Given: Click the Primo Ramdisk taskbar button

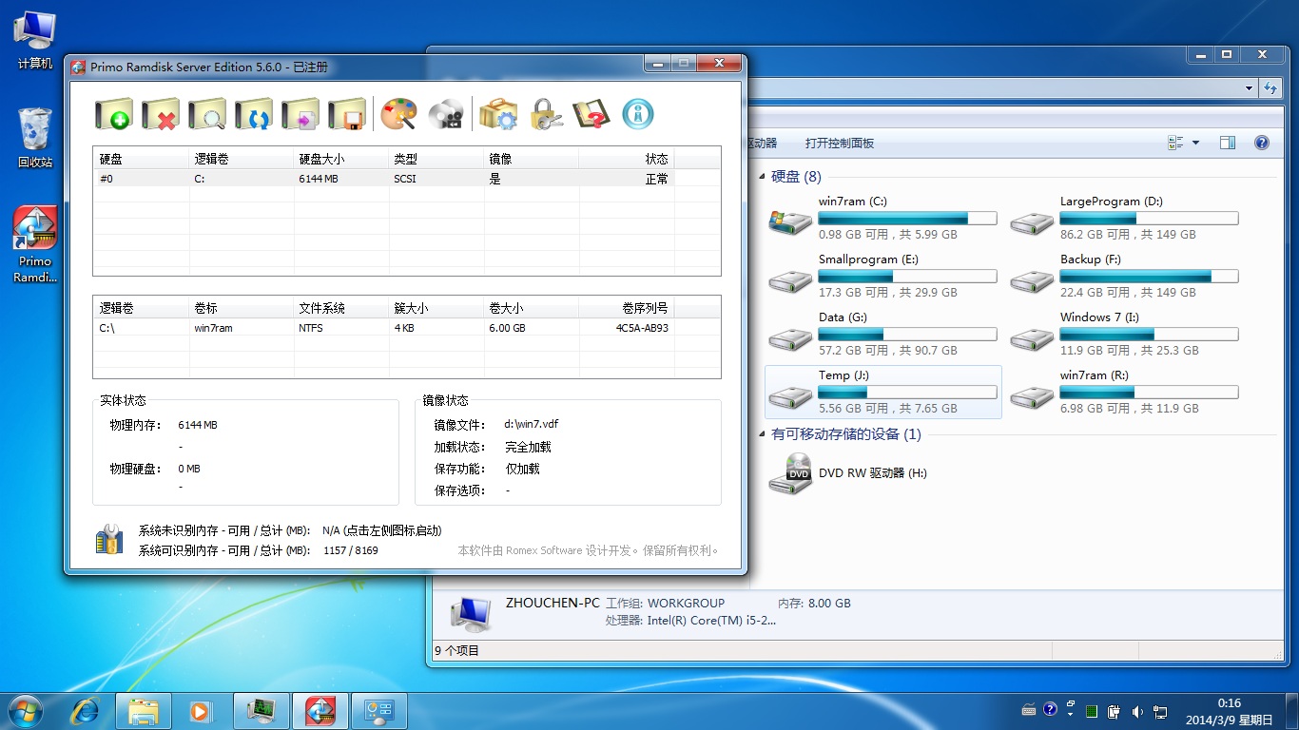Looking at the screenshot, I should [320, 710].
